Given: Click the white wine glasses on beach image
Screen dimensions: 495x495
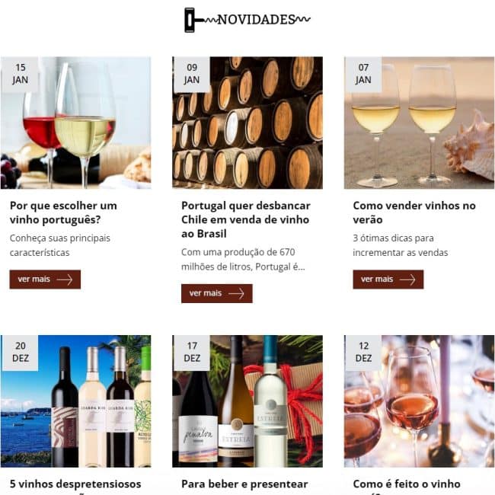Looking at the screenshot, I should (x=420, y=123).
